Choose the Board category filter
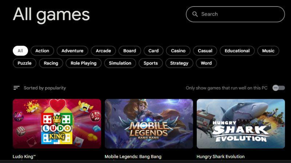This screenshot has width=291, height=163. (129, 51)
